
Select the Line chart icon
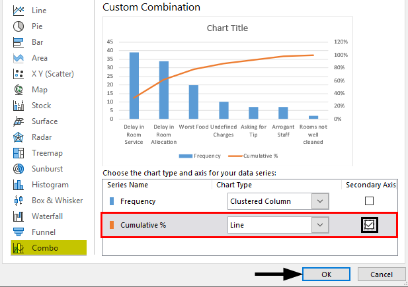[x=19, y=11]
